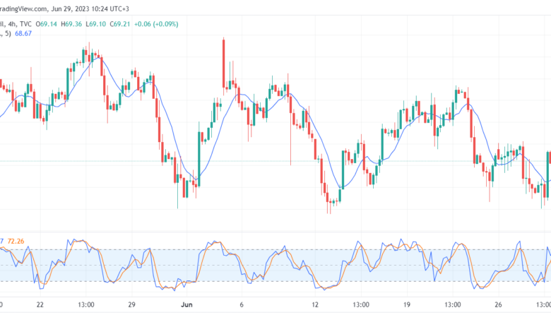This screenshot has width=551, height=332.
Task: Click the dotted green current price line
Action: 275,161
